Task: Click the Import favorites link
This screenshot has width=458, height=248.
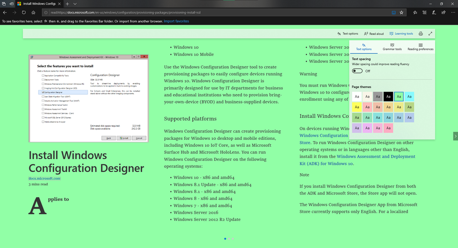Action: [176, 22]
